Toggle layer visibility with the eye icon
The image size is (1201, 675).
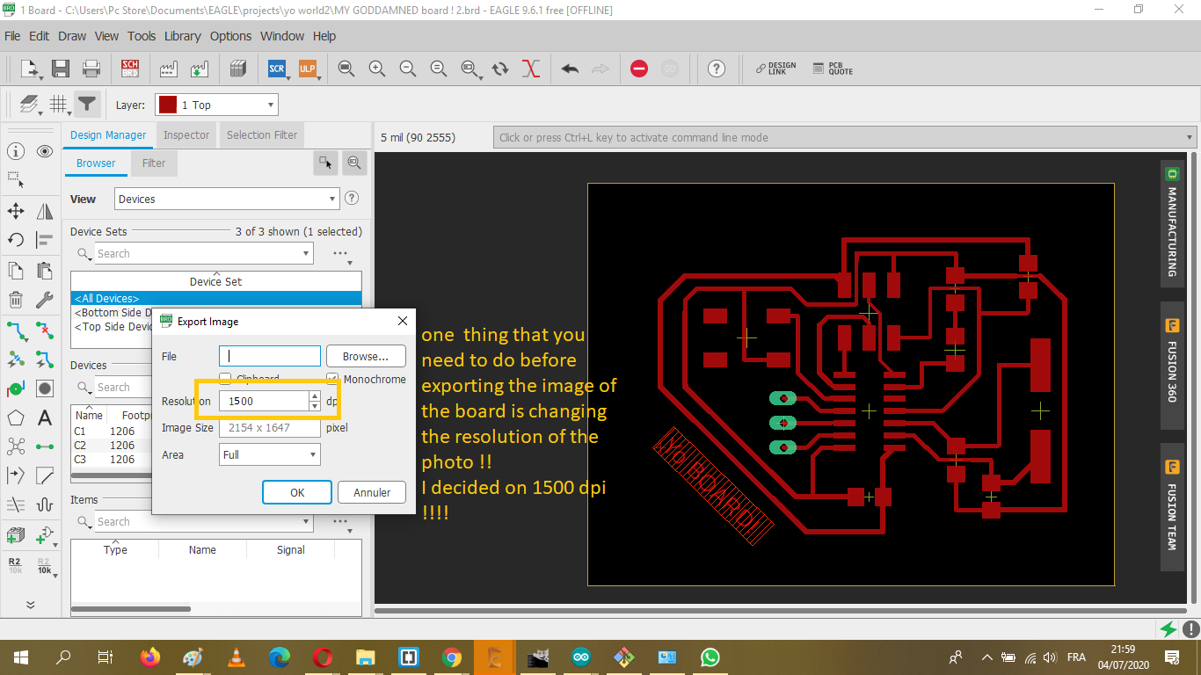coord(45,151)
